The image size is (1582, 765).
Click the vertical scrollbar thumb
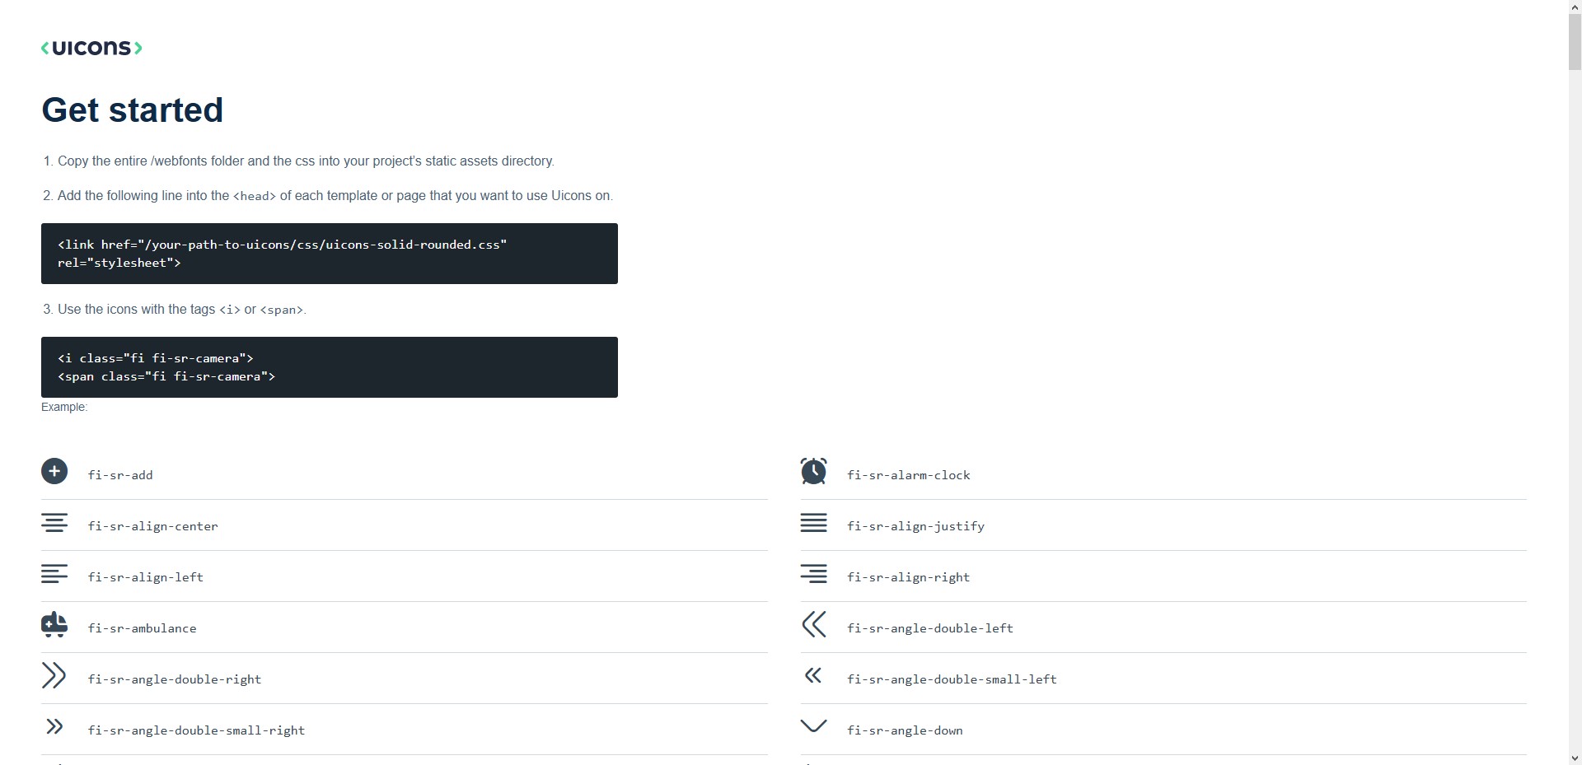click(1575, 43)
